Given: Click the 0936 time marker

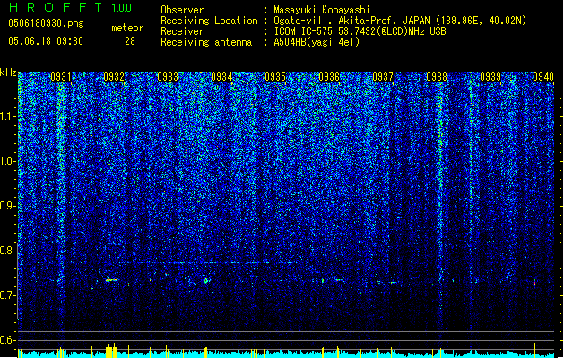Looking at the screenshot, I should tap(329, 77).
